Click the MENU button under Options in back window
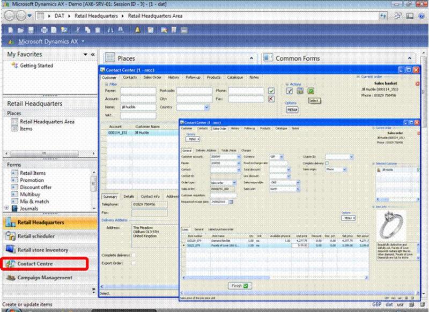Image resolution: width=429 pixels, height=312 pixels. 292,110
